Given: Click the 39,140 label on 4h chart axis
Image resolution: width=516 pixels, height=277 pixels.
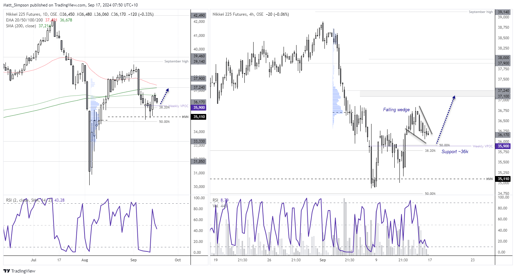Looking at the screenshot, I should tap(504, 12).
